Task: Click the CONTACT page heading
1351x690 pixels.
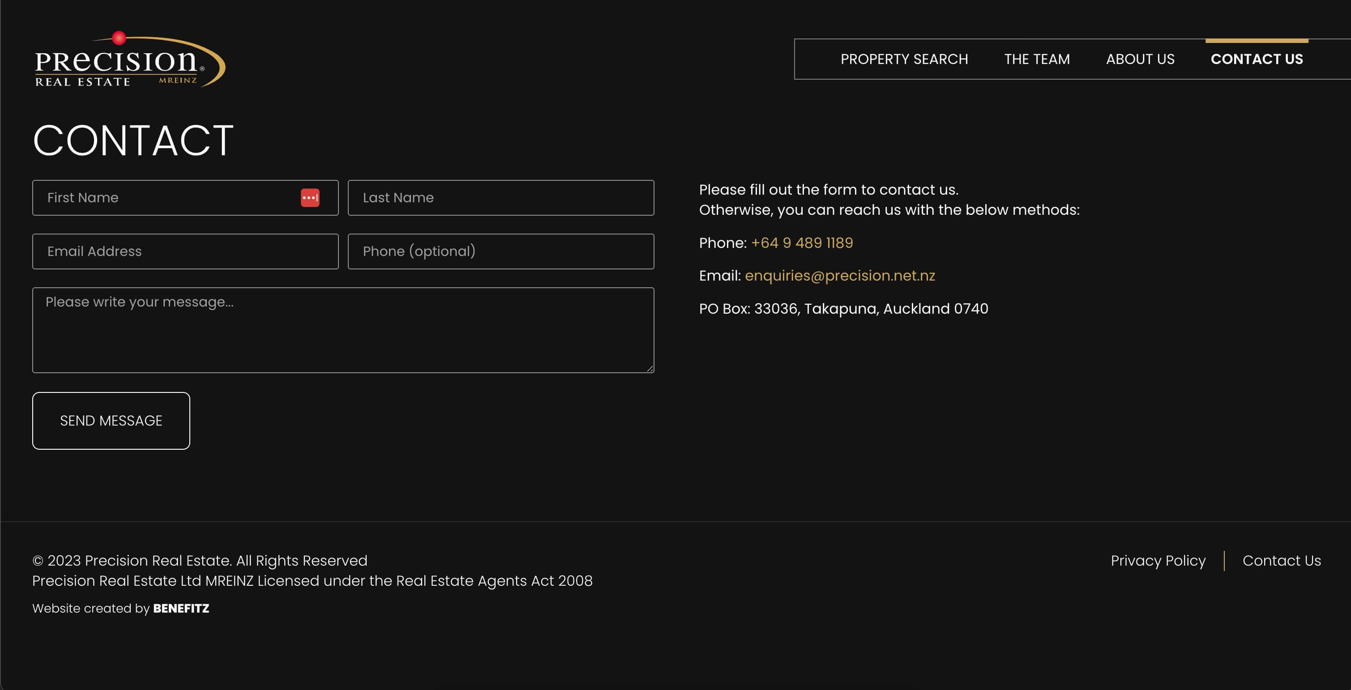Action: [133, 141]
